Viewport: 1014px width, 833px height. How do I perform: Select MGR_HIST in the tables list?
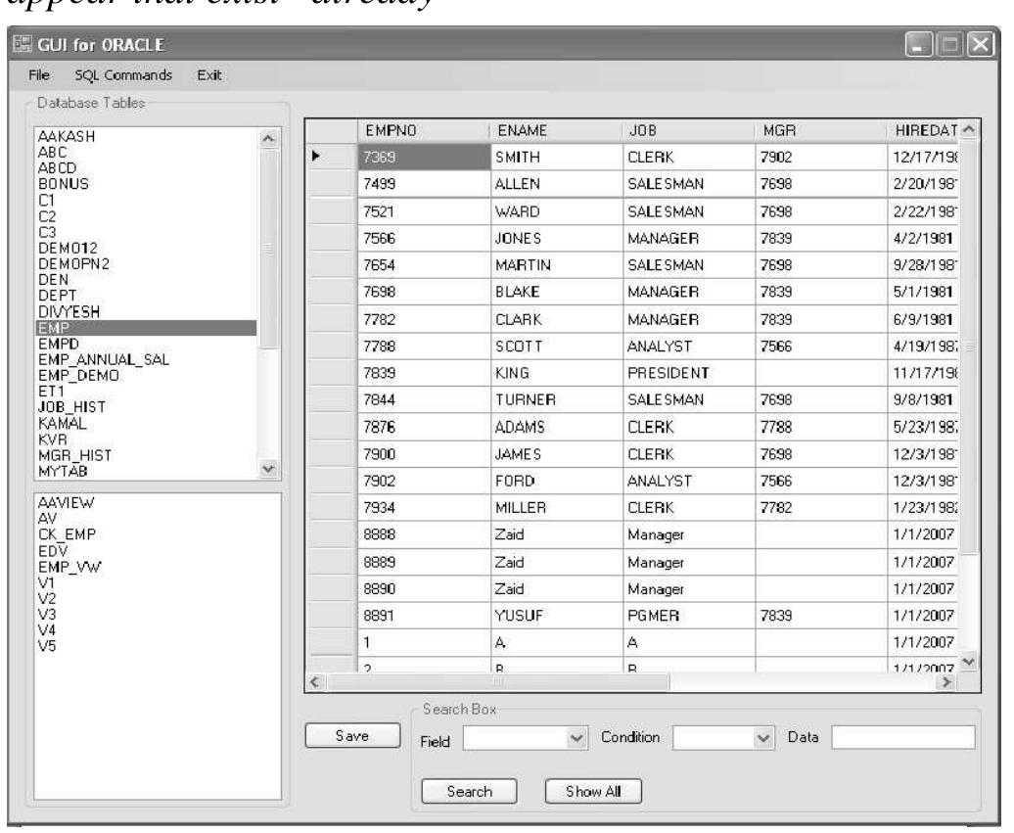[74, 455]
